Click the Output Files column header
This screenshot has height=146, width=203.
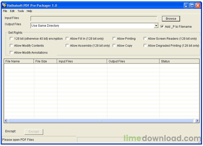pos(133,61)
